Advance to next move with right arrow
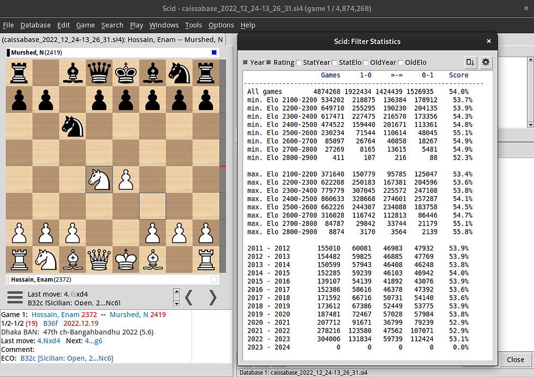 click(x=213, y=297)
